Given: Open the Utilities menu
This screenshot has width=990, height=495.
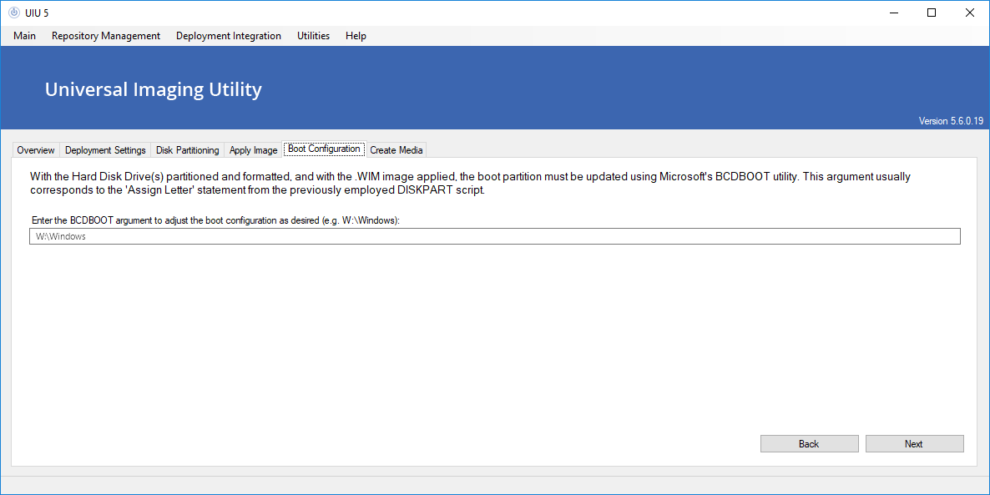Looking at the screenshot, I should pyautogui.click(x=313, y=36).
